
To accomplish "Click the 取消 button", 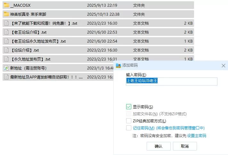I will click(x=185, y=146).
